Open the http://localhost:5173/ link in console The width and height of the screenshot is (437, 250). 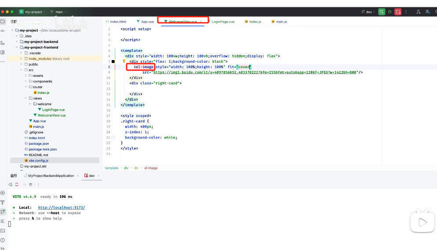[x=62, y=207]
